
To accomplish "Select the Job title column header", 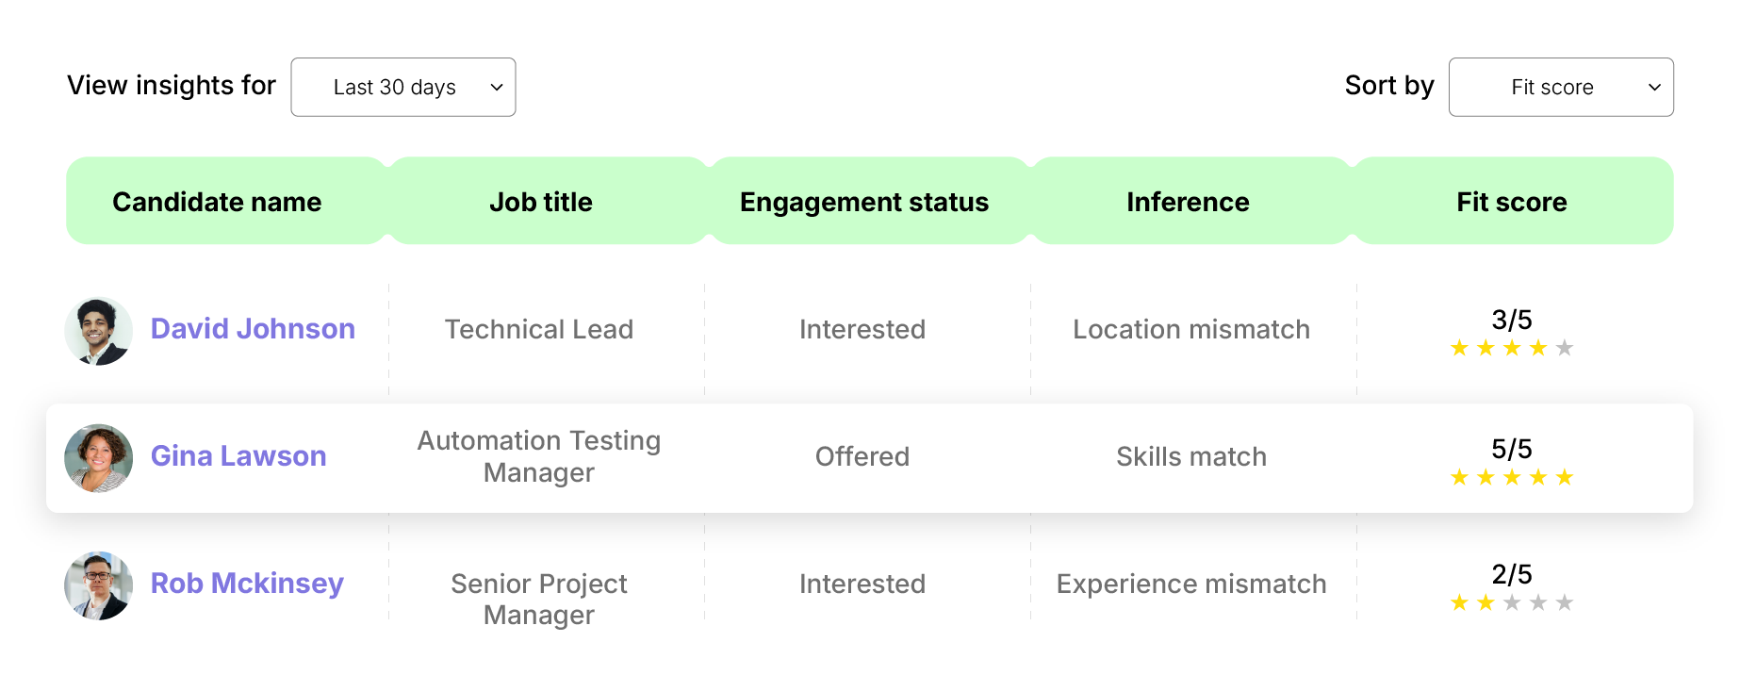I will click(x=541, y=201).
